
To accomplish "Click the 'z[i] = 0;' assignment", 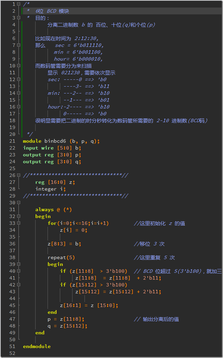I will (74, 230).
